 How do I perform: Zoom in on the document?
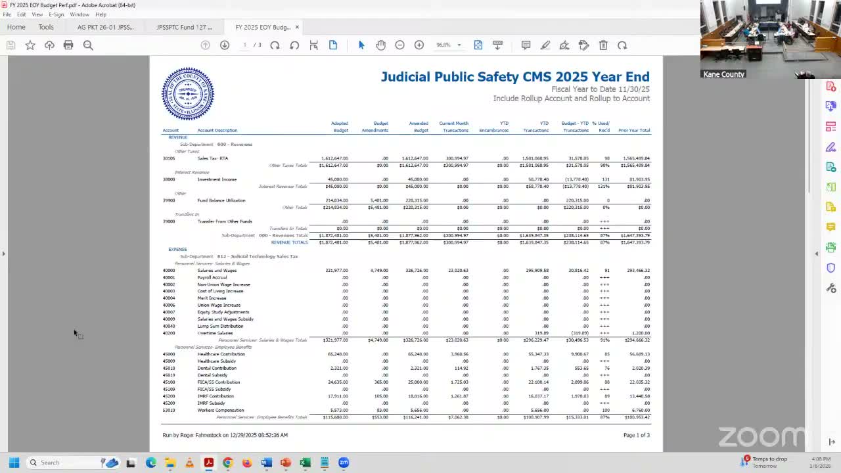[419, 45]
